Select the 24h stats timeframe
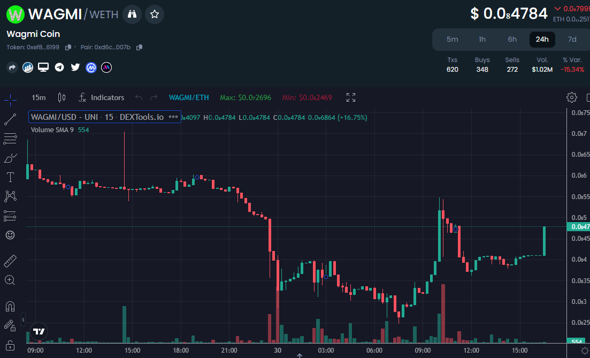The height and width of the screenshot is (358, 590). (x=542, y=40)
